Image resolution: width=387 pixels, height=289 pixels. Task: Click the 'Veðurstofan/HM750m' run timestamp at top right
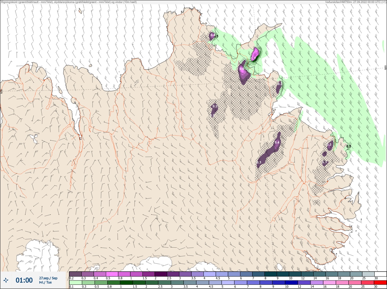coord(356,2)
